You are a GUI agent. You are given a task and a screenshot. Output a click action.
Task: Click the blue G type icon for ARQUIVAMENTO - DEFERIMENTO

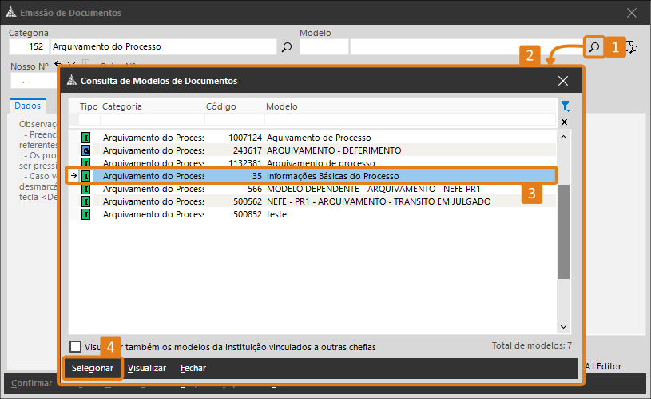pyautogui.click(x=86, y=150)
